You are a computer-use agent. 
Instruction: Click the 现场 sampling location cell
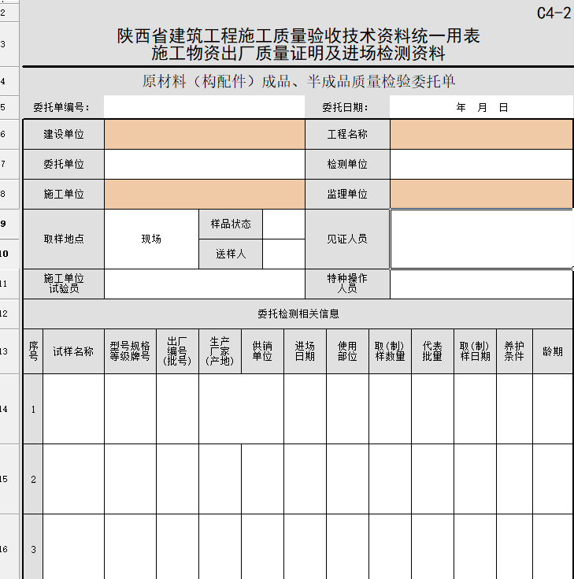151,239
